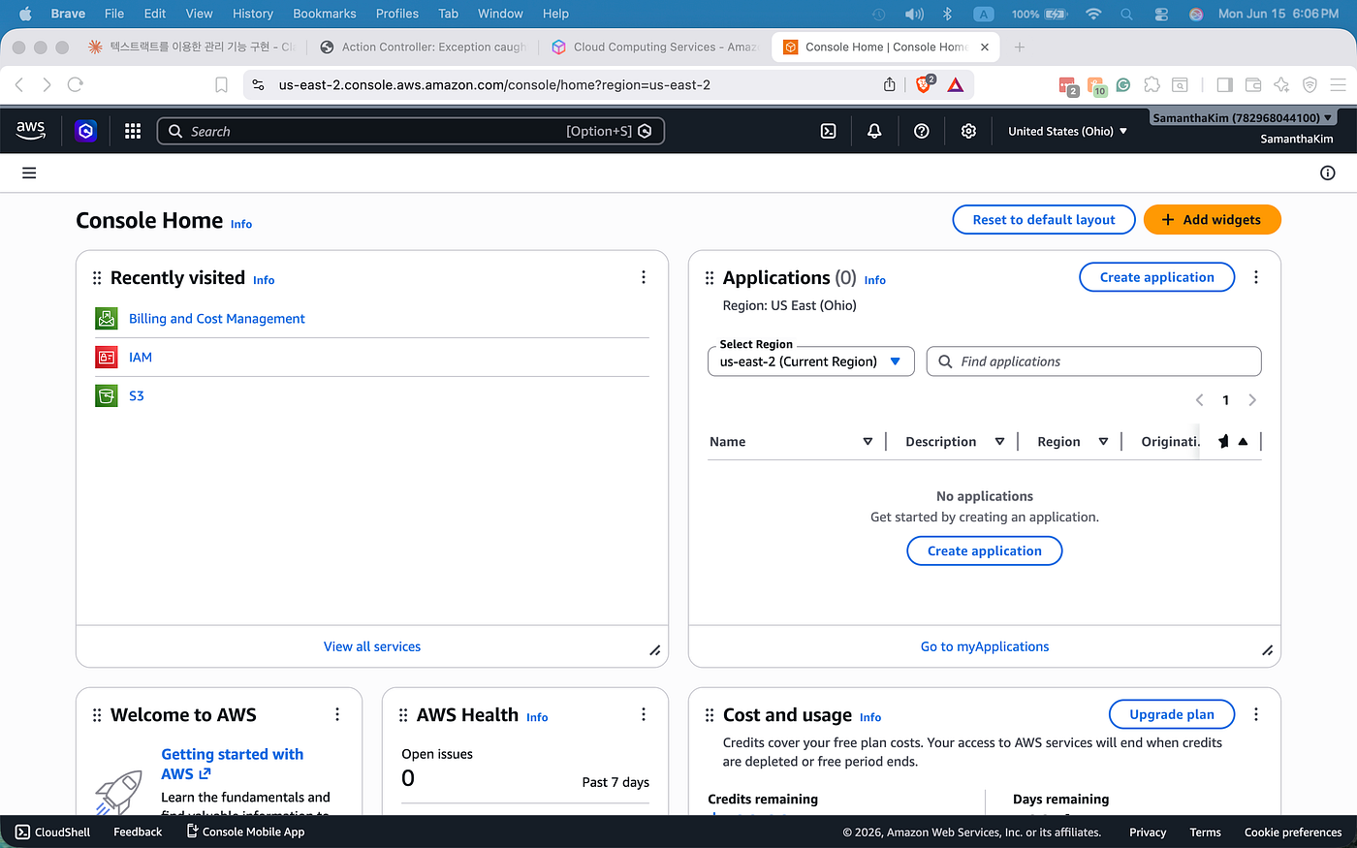This screenshot has width=1357, height=848.
Task: Sort by the Region column arrow
Action: click(x=1103, y=441)
